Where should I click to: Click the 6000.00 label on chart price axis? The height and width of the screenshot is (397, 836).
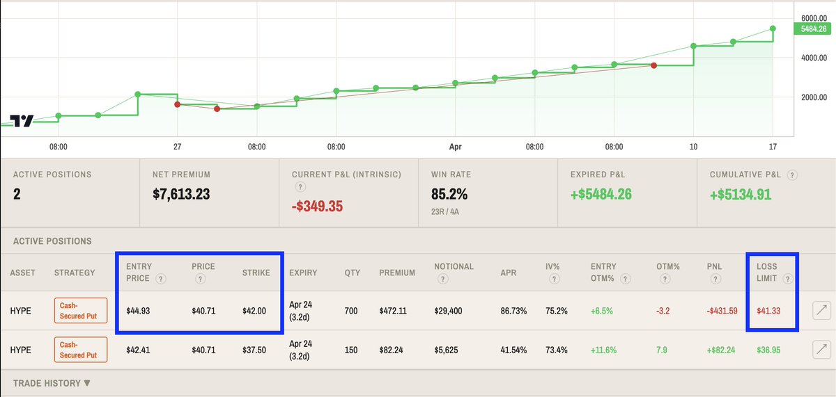click(813, 17)
